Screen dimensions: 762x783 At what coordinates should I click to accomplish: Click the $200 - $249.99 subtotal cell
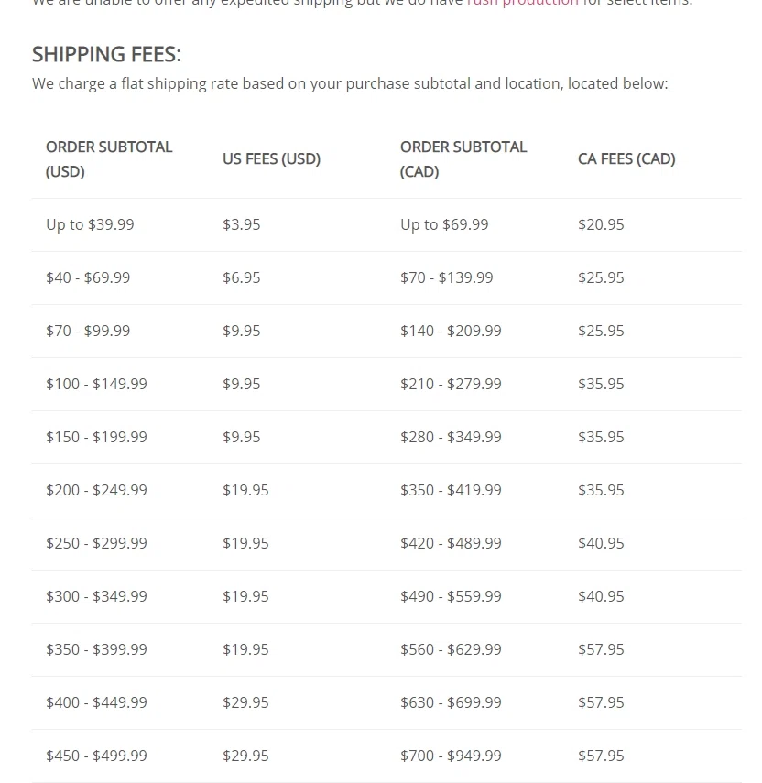click(x=96, y=490)
